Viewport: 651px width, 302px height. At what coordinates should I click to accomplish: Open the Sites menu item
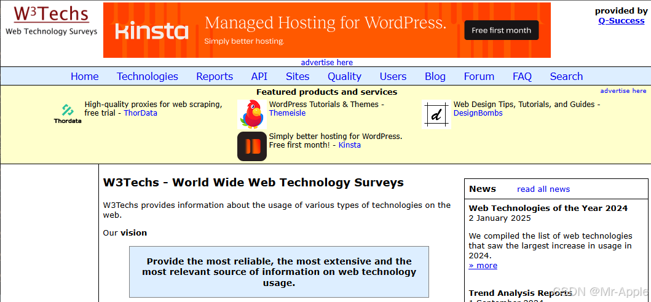298,76
